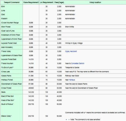Click the commands need testing footnote
Screen dimensions: 126x121
tap(95, 113)
